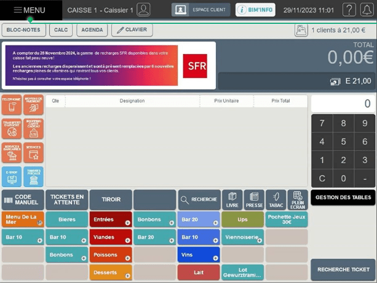Show notifications via the bell icon
Viewport: 377px width, 284px height.
(367, 10)
